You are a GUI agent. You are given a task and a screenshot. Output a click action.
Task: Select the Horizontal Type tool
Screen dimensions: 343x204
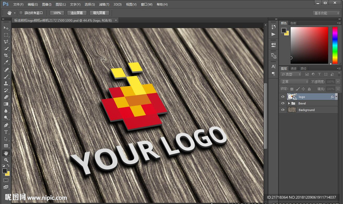[x=6, y=132]
